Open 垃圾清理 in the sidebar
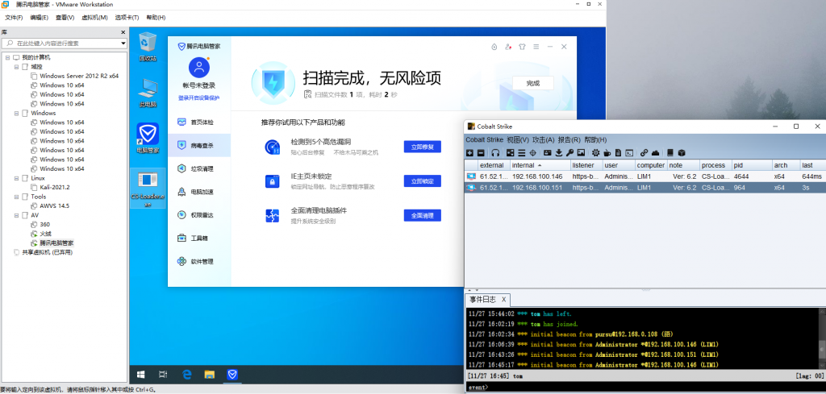Screen dimensions: 826x394 pyautogui.click(x=199, y=168)
